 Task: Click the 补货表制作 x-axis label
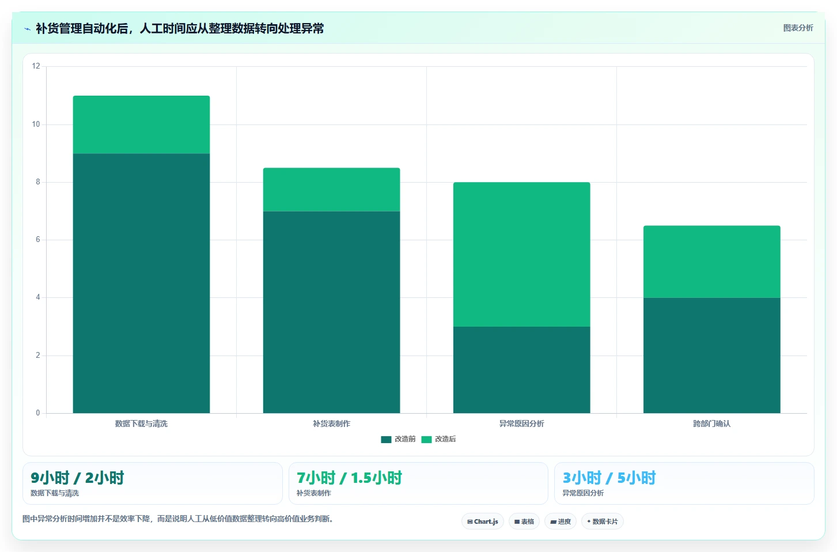[x=331, y=424]
